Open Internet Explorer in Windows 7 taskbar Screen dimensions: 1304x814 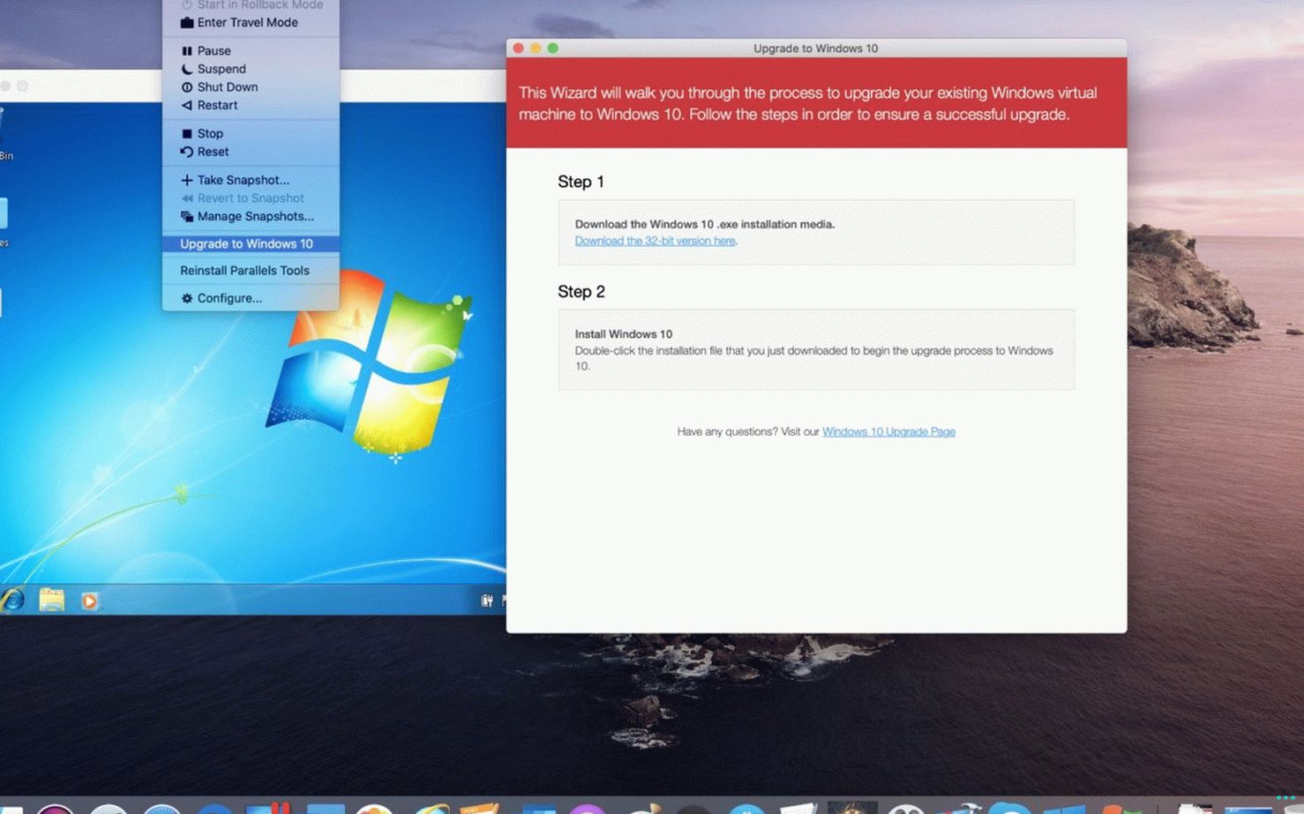pos(12,601)
